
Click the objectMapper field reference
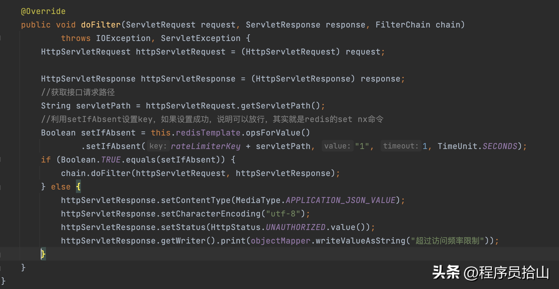pyautogui.click(x=280, y=240)
